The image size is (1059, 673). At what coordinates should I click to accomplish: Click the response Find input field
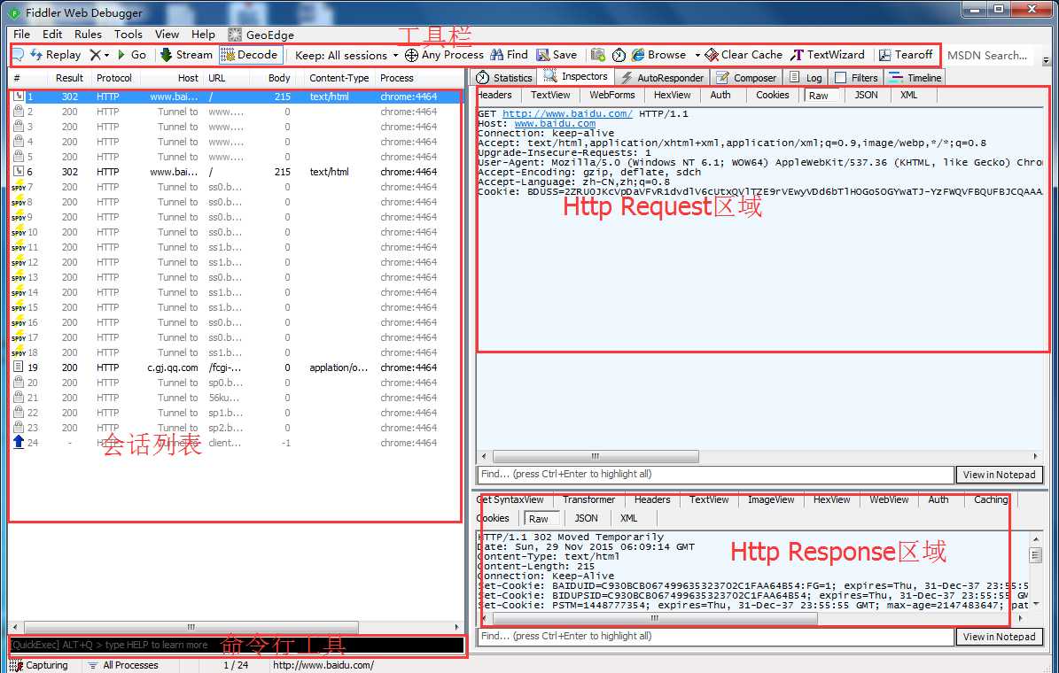(x=715, y=637)
